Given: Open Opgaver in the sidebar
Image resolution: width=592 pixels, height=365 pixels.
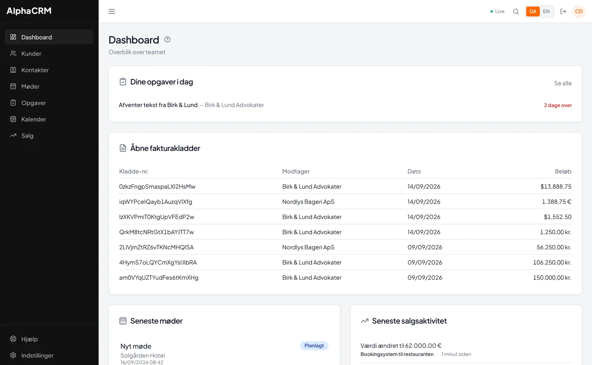Looking at the screenshot, I should coord(49,103).
